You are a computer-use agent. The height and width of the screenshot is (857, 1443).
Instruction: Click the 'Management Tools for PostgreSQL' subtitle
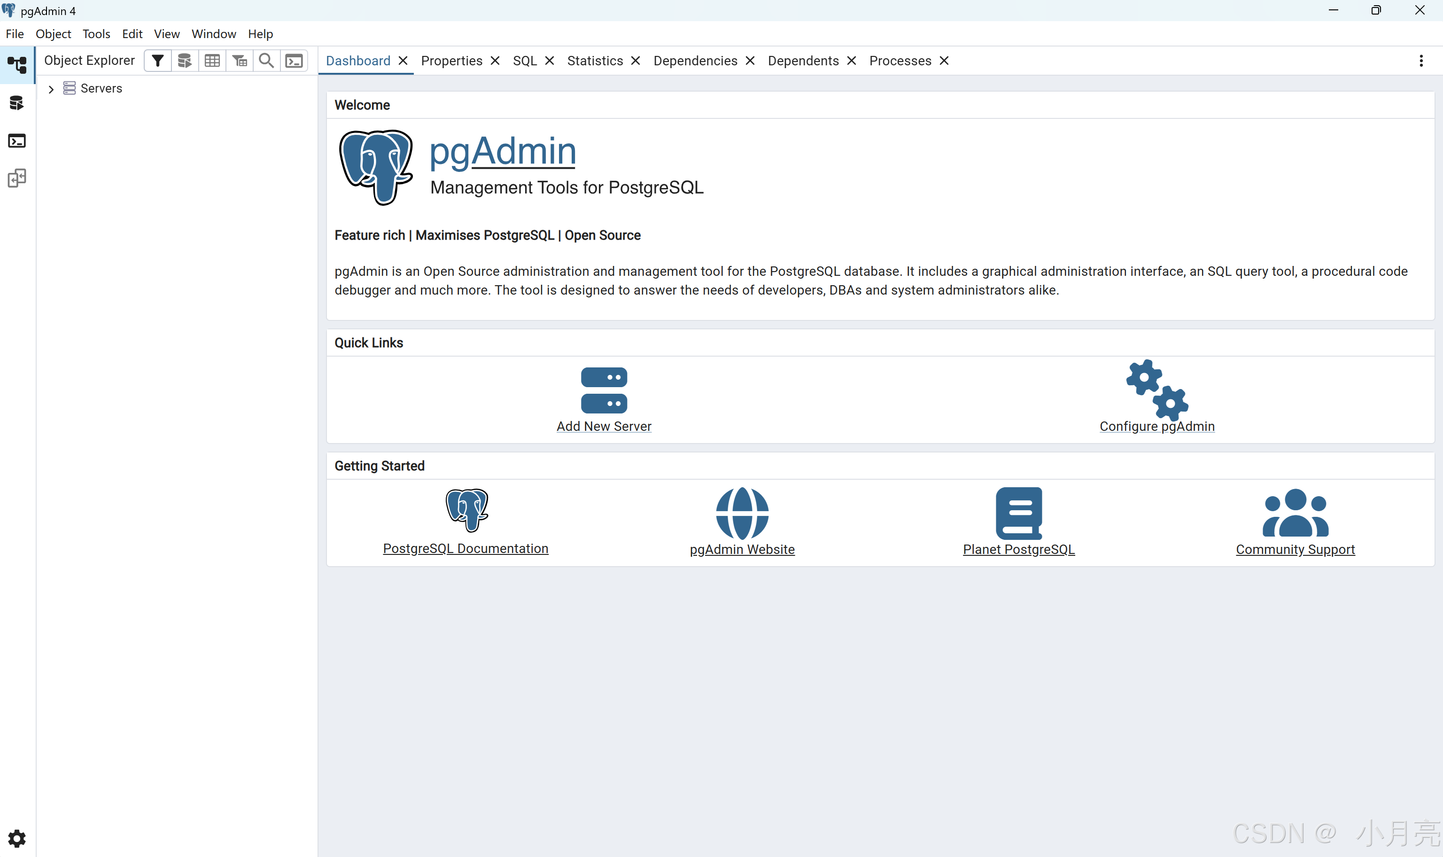point(567,187)
